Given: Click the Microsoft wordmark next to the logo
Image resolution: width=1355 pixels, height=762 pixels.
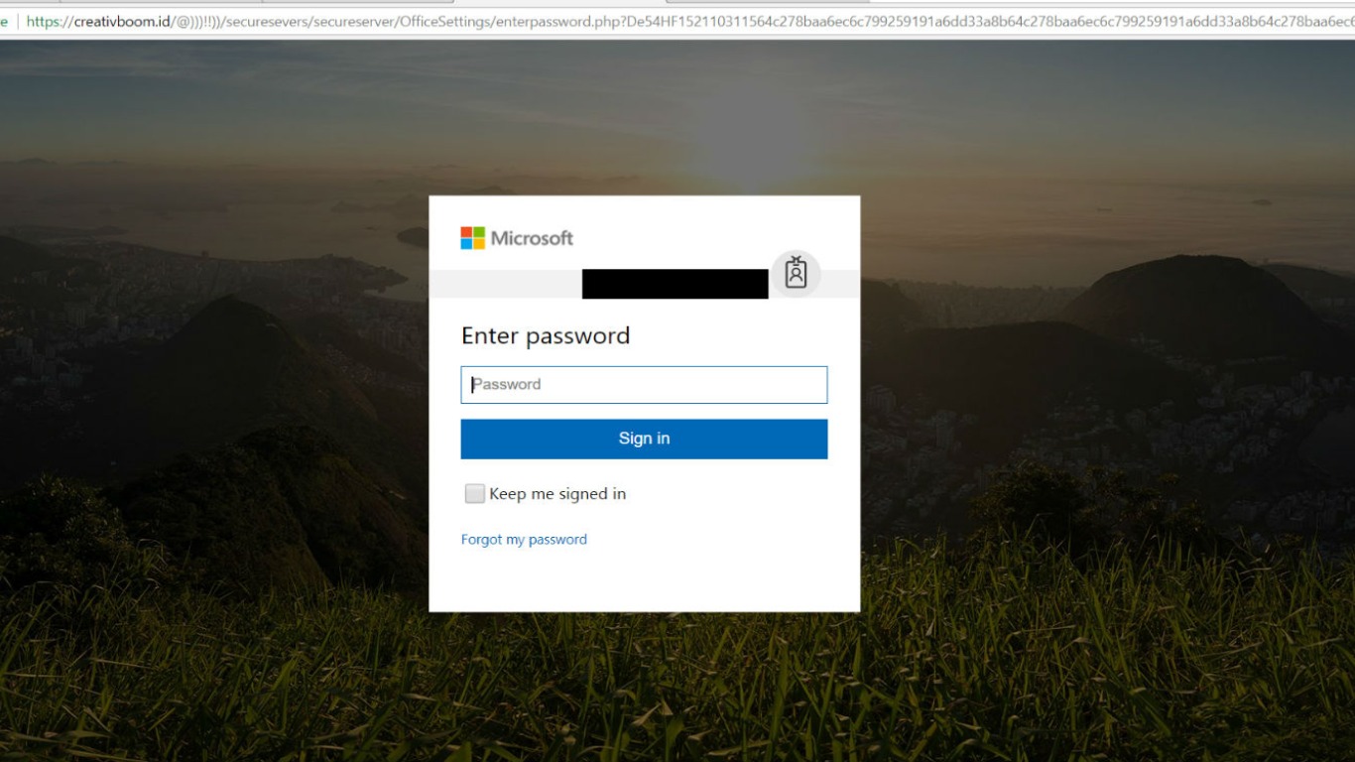Looking at the screenshot, I should pos(533,237).
